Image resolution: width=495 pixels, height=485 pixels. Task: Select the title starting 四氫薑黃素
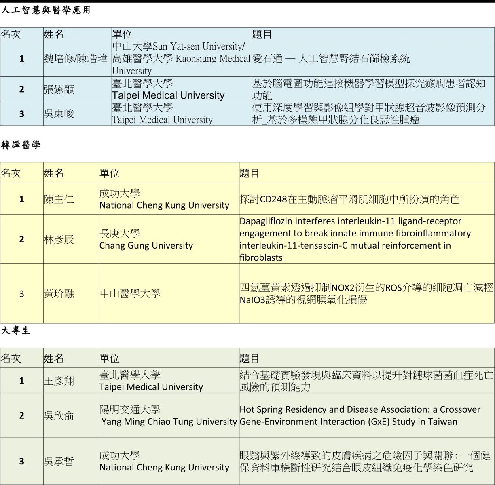click(x=366, y=293)
